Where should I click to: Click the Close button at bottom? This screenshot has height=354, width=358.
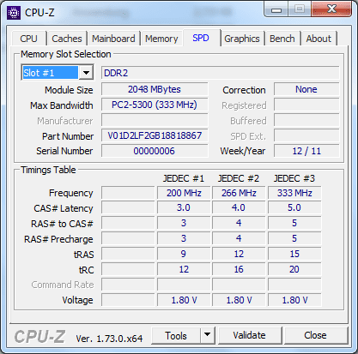[315, 335]
